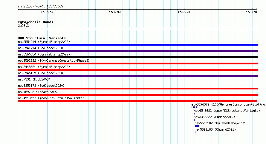Click the 153778k ruler mark
The width and height of the screenshot is (266, 144).
(x=252, y=12)
